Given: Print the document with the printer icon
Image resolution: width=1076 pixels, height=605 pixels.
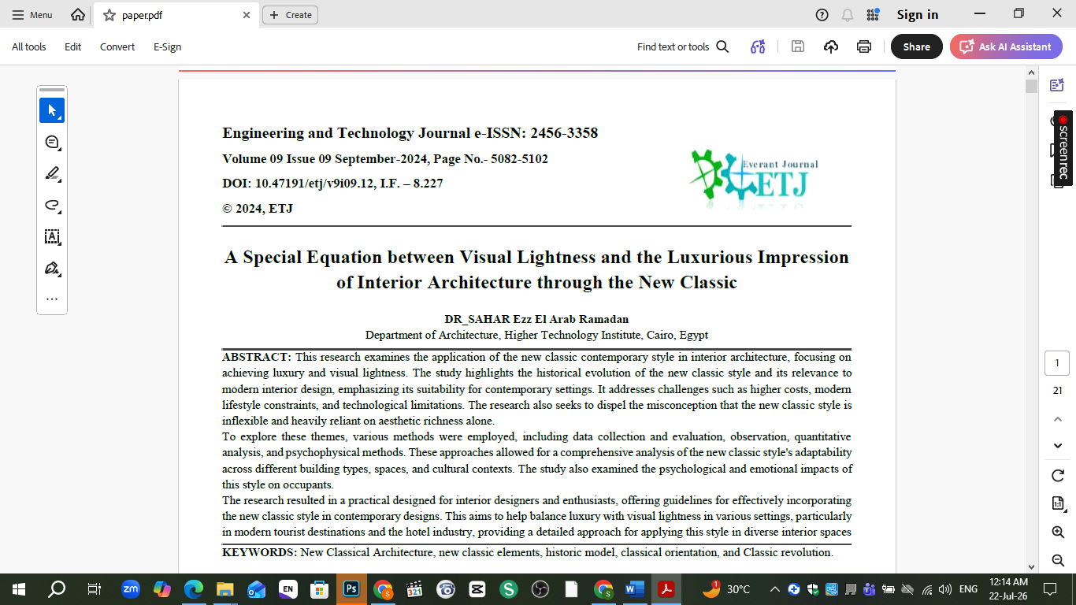Looking at the screenshot, I should pyautogui.click(x=864, y=46).
